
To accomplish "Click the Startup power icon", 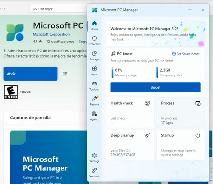I will click(x=198, y=135).
